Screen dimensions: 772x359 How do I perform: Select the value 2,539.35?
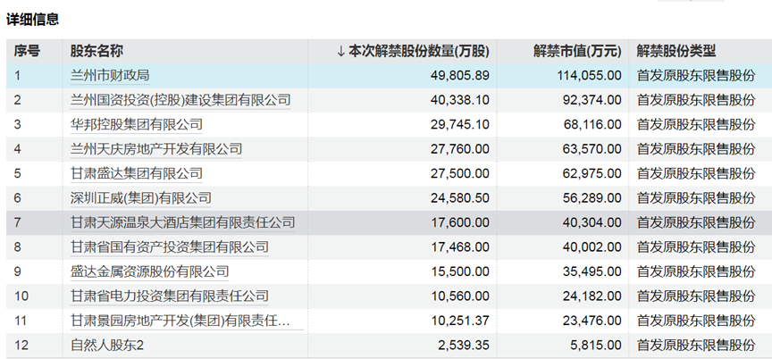(463, 346)
